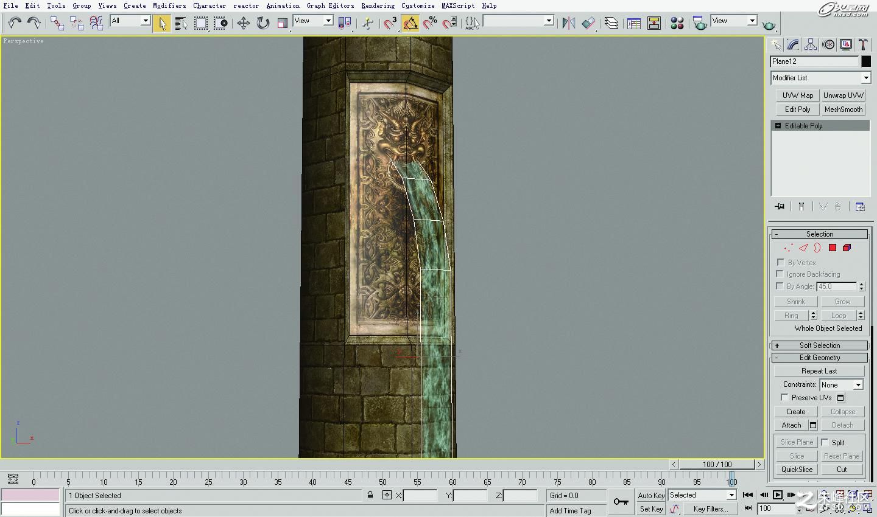
Task: Toggle Auto Key mode
Action: click(x=651, y=495)
